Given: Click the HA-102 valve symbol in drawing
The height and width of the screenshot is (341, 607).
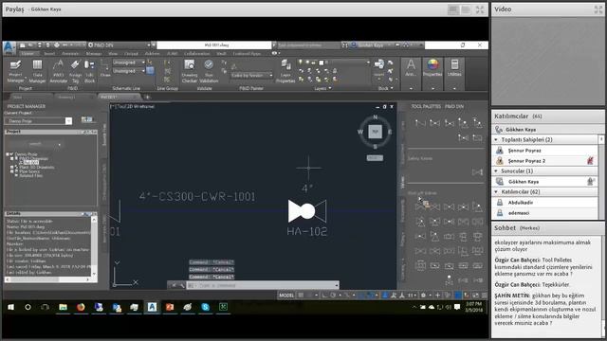Looking at the screenshot, I should [x=307, y=211].
